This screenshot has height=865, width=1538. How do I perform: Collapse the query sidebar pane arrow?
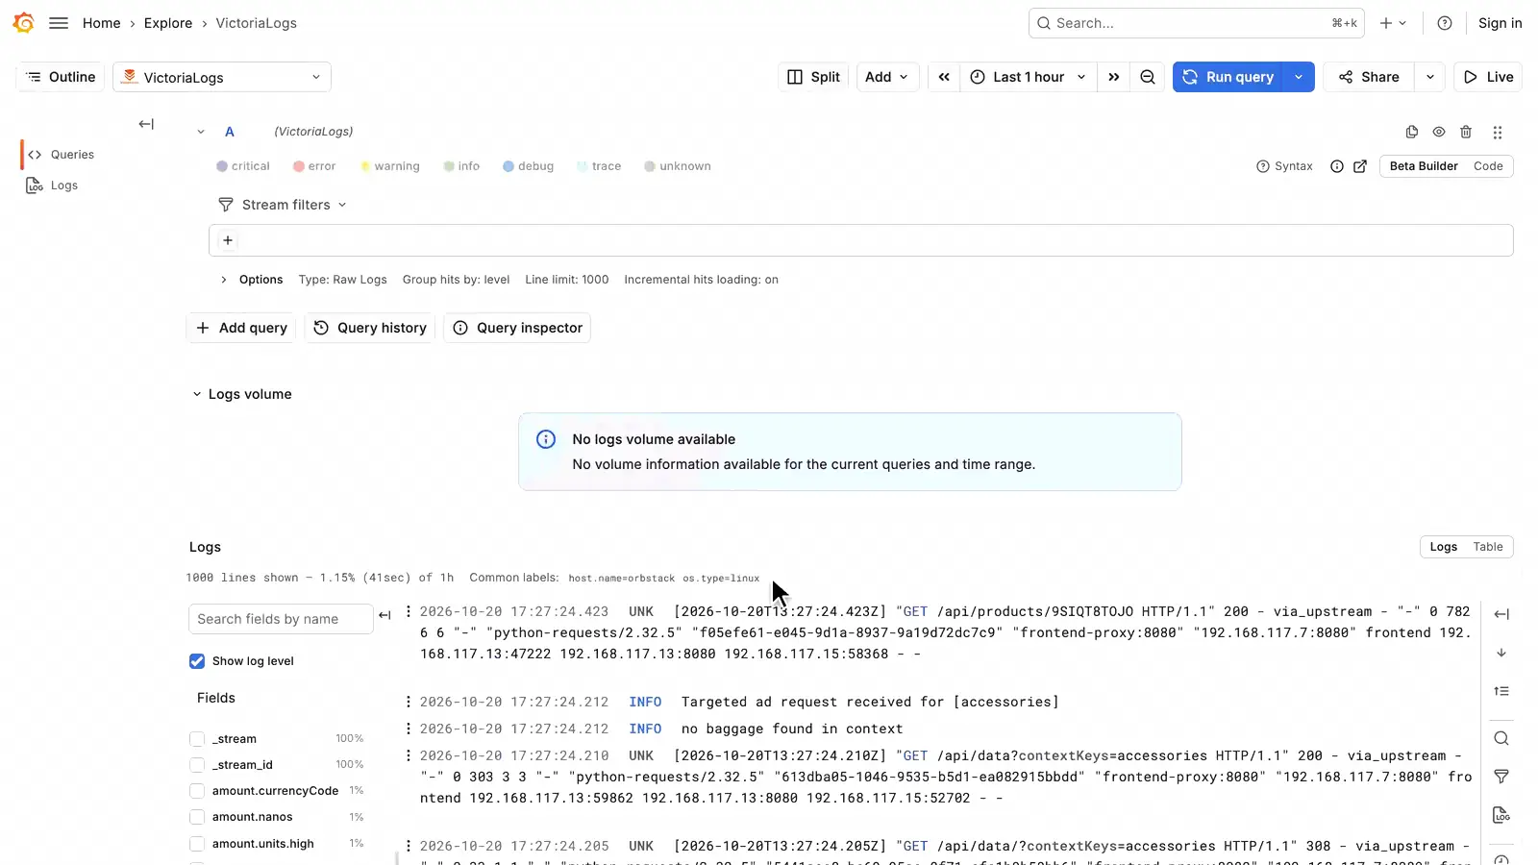pos(146,124)
